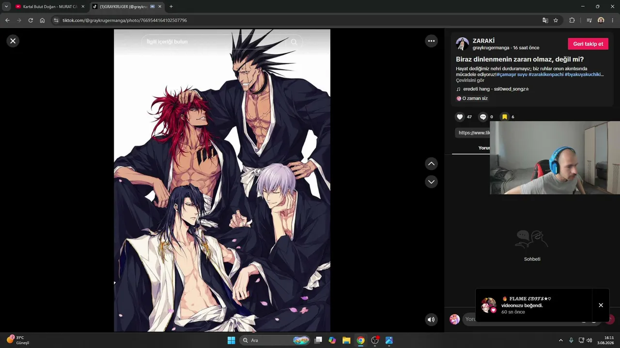The height and width of the screenshot is (348, 620).
Task: Open the red-dot recording app on the taskbar
Action: (x=375, y=340)
